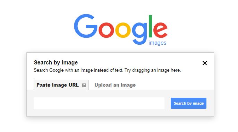Click the Try dragging an image here text

(153, 70)
